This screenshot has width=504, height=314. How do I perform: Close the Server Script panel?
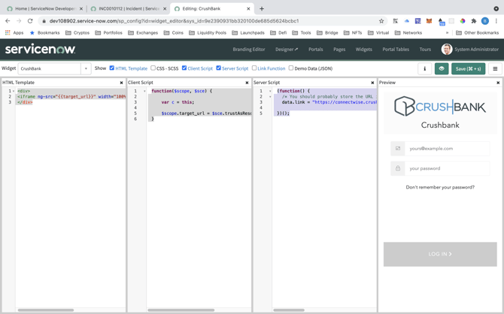coord(372,83)
